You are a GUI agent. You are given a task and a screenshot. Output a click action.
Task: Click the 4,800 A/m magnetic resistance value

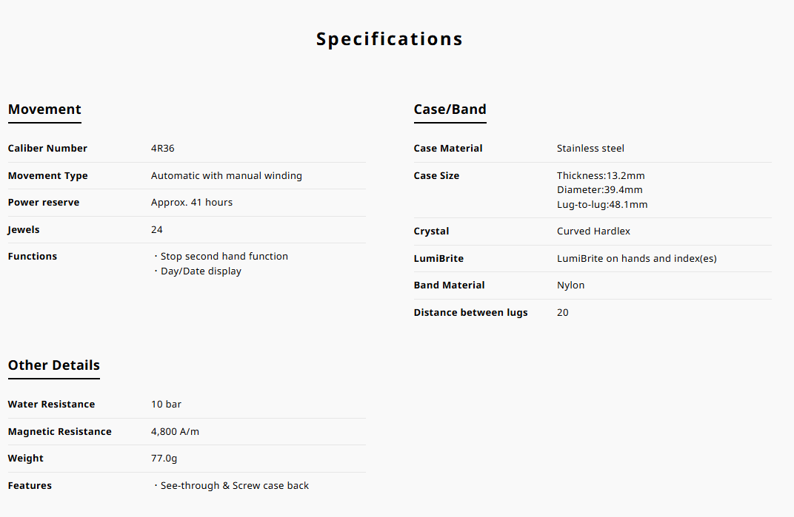click(x=175, y=432)
